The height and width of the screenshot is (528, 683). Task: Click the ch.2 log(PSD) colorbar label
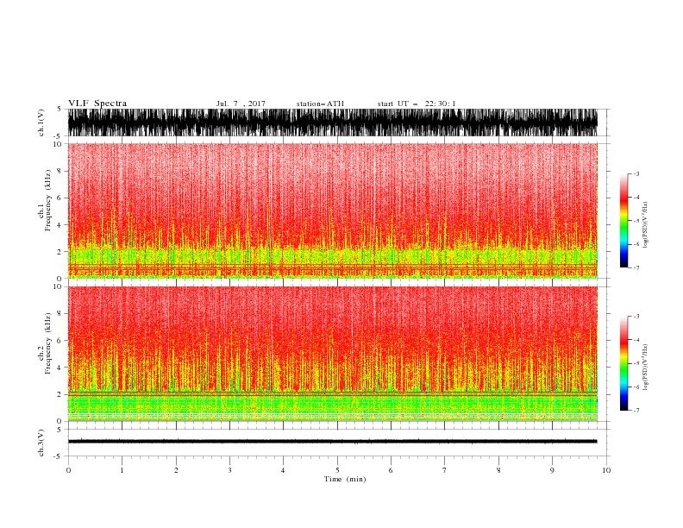pos(645,368)
